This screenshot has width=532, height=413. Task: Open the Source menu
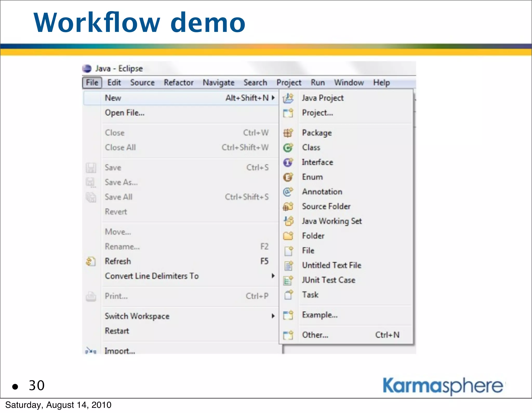(142, 82)
